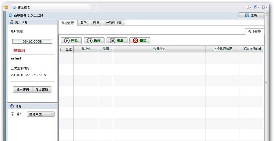
Task: Click the 取消 cancel button
Action: click(117, 41)
